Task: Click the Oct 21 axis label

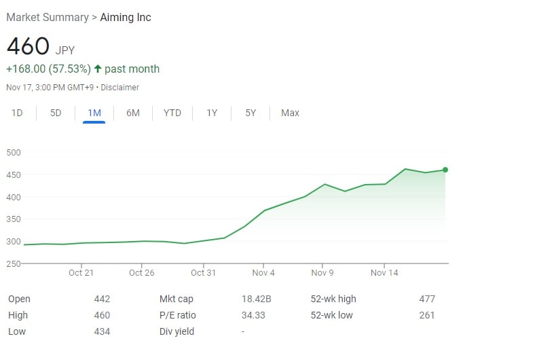Action: [81, 273]
